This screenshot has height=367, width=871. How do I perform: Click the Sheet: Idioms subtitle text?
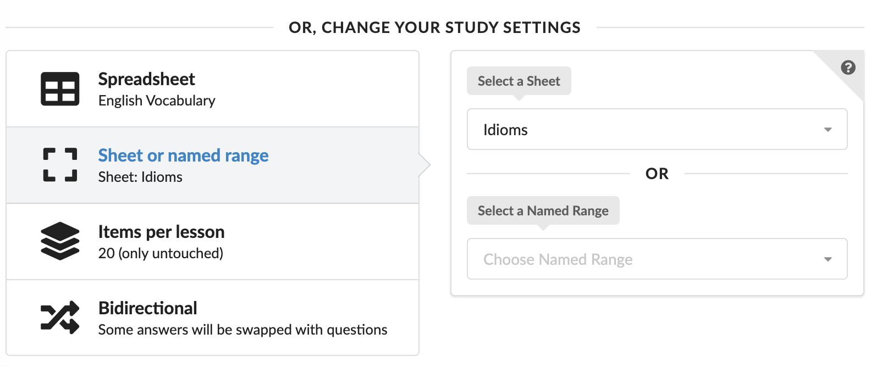point(140,177)
